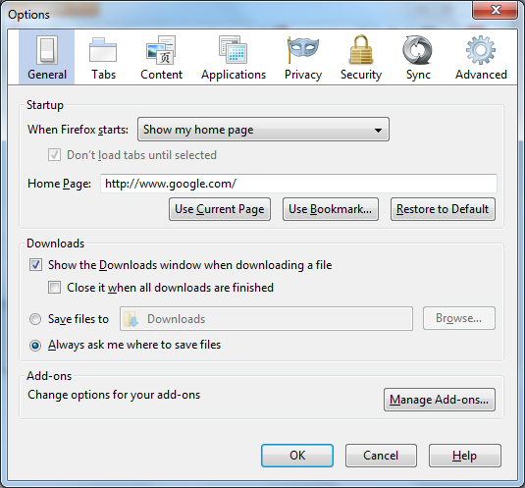This screenshot has height=488, width=525.
Task: Open Manage Add-ons
Action: pos(440,400)
